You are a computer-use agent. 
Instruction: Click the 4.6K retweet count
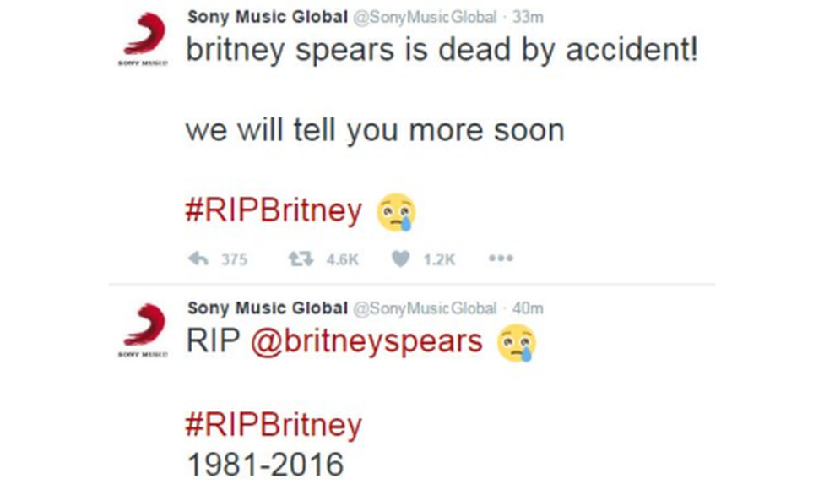(x=342, y=260)
